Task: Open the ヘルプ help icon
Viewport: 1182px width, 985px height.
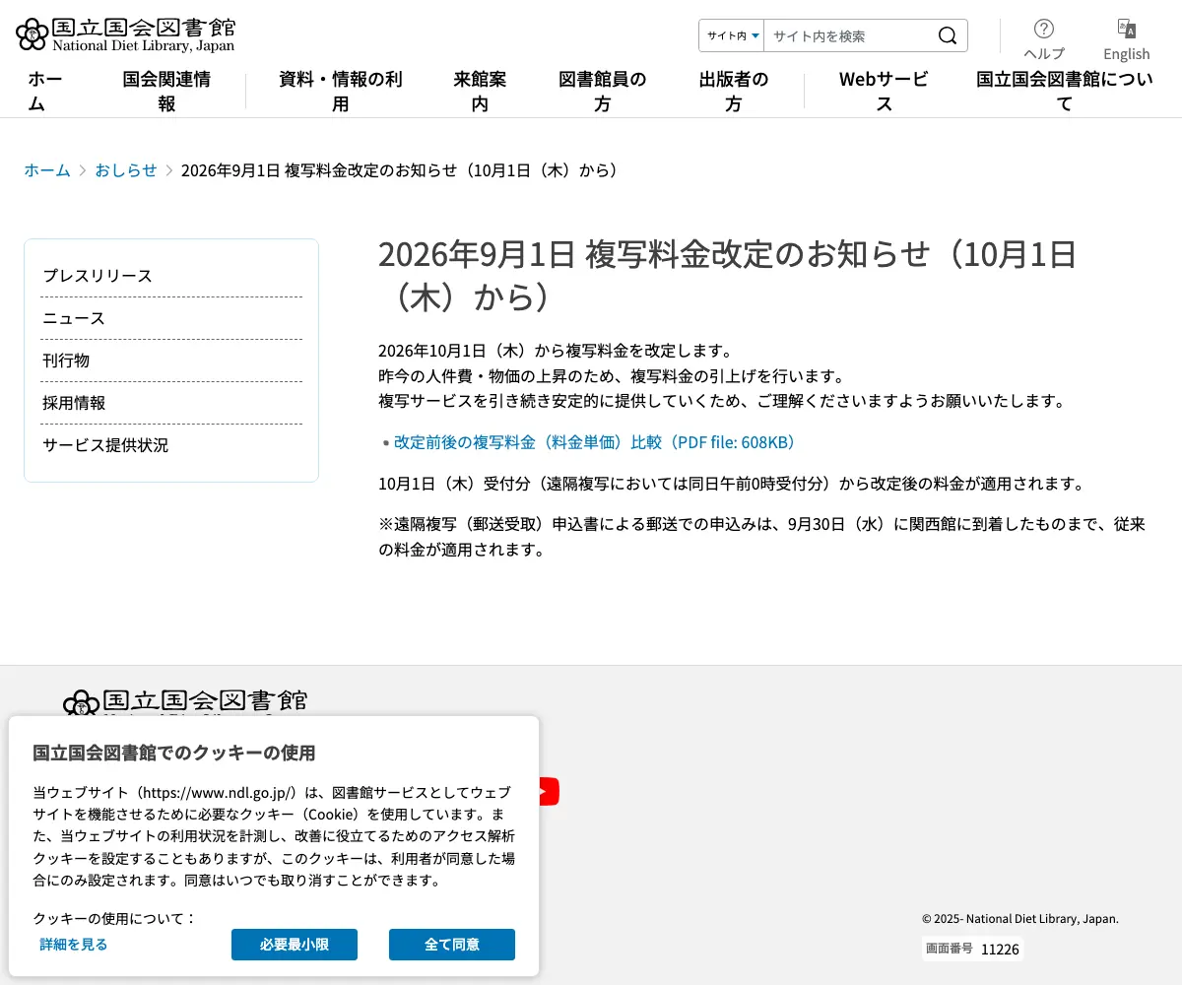Action: pyautogui.click(x=1044, y=39)
